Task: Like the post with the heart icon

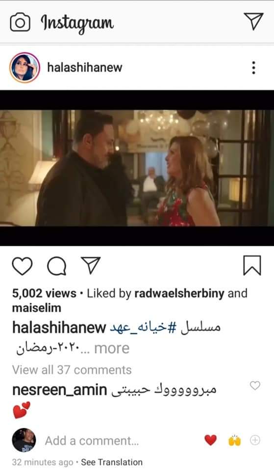Action: (x=22, y=266)
